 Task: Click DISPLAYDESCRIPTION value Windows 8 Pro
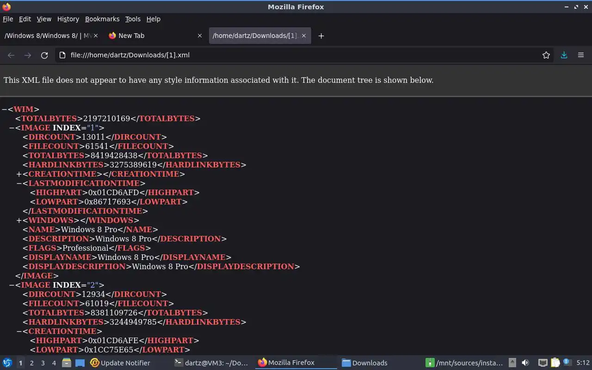(x=160, y=266)
